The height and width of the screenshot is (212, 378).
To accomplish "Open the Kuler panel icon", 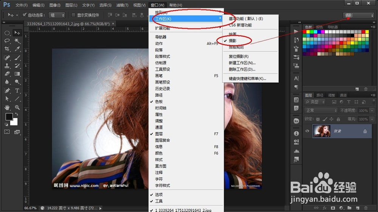I will (296, 121).
